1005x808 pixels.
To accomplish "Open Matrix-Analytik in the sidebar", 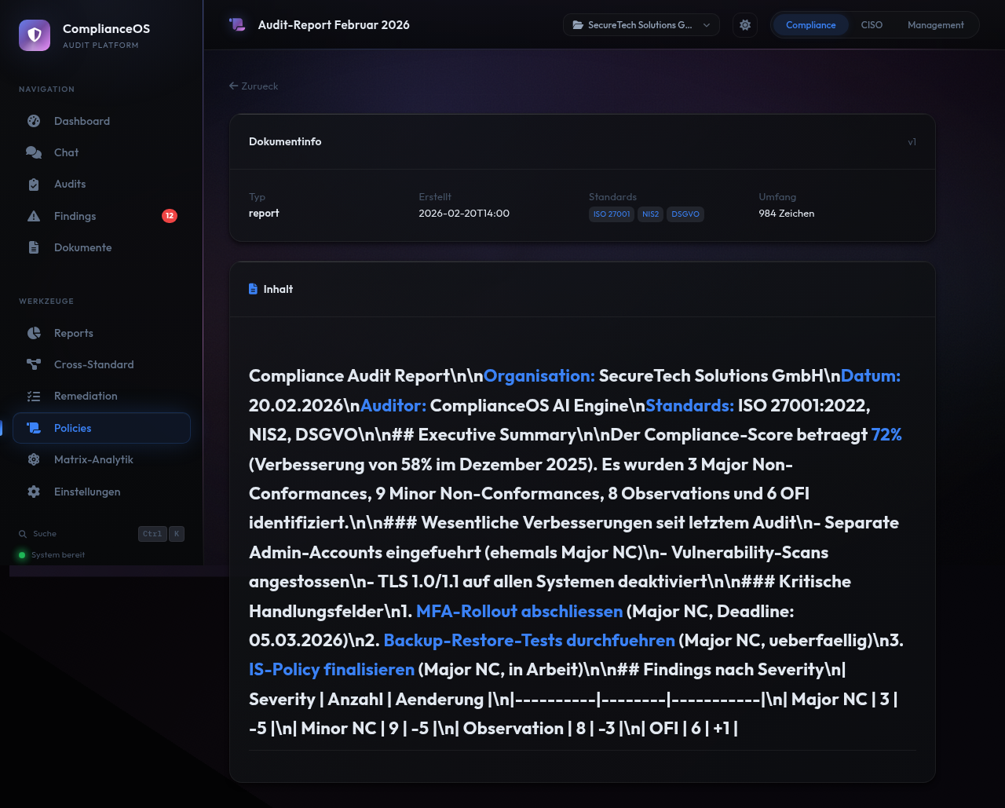I will [93, 459].
